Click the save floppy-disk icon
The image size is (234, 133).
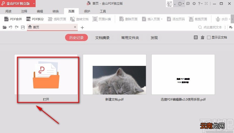pos(23,27)
